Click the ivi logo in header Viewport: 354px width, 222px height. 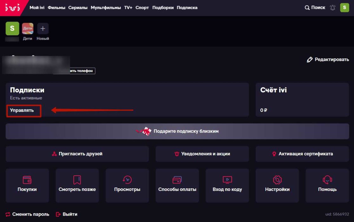(x=12, y=8)
